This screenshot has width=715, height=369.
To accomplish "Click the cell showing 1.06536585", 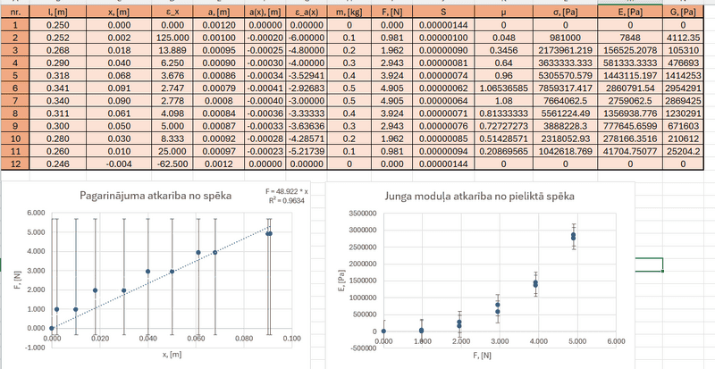I will coord(503,88).
